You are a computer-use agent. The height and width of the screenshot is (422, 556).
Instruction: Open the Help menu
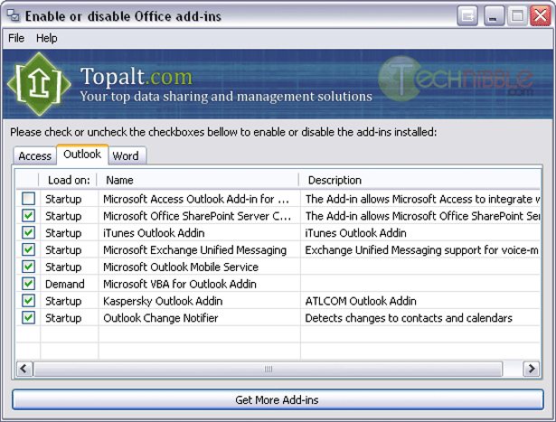click(x=46, y=38)
